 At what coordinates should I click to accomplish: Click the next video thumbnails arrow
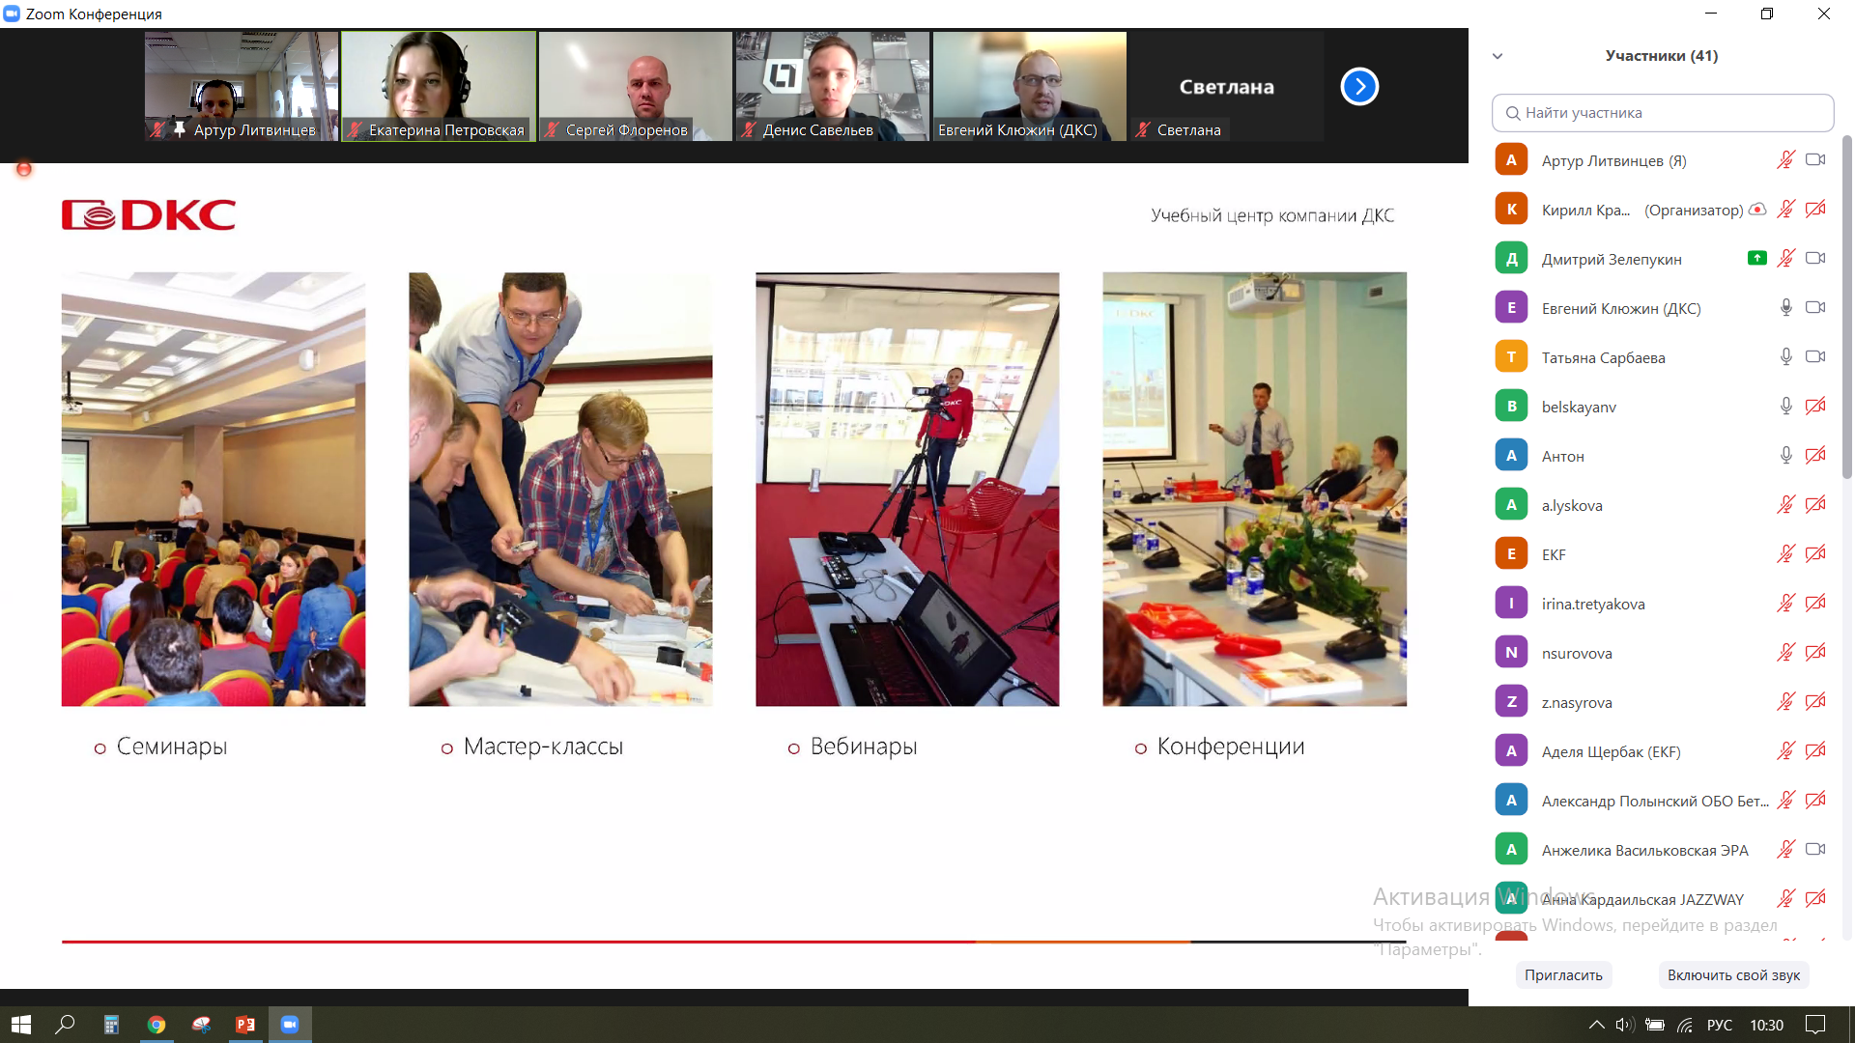point(1359,87)
